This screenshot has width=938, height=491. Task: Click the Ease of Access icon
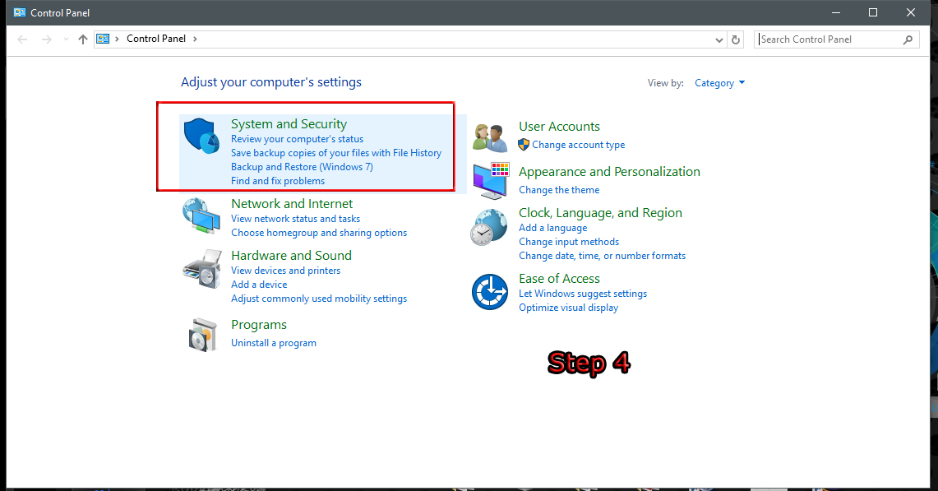point(489,292)
